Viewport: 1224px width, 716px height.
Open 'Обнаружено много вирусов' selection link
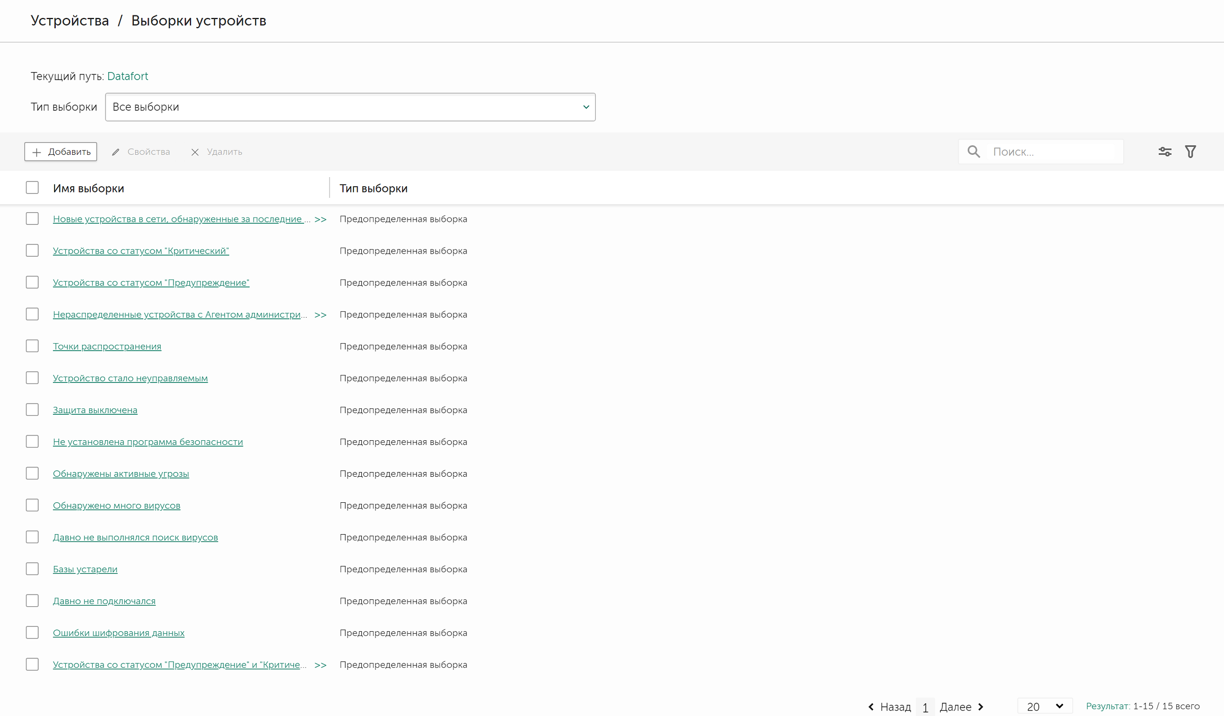pyautogui.click(x=117, y=505)
